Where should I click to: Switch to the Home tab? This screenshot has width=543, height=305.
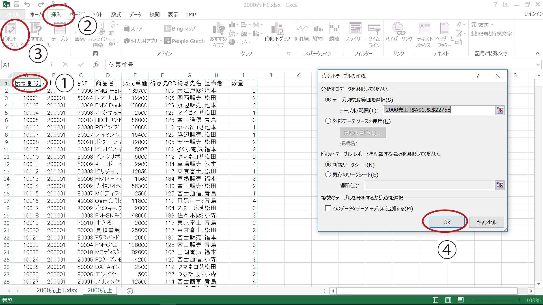[36, 14]
